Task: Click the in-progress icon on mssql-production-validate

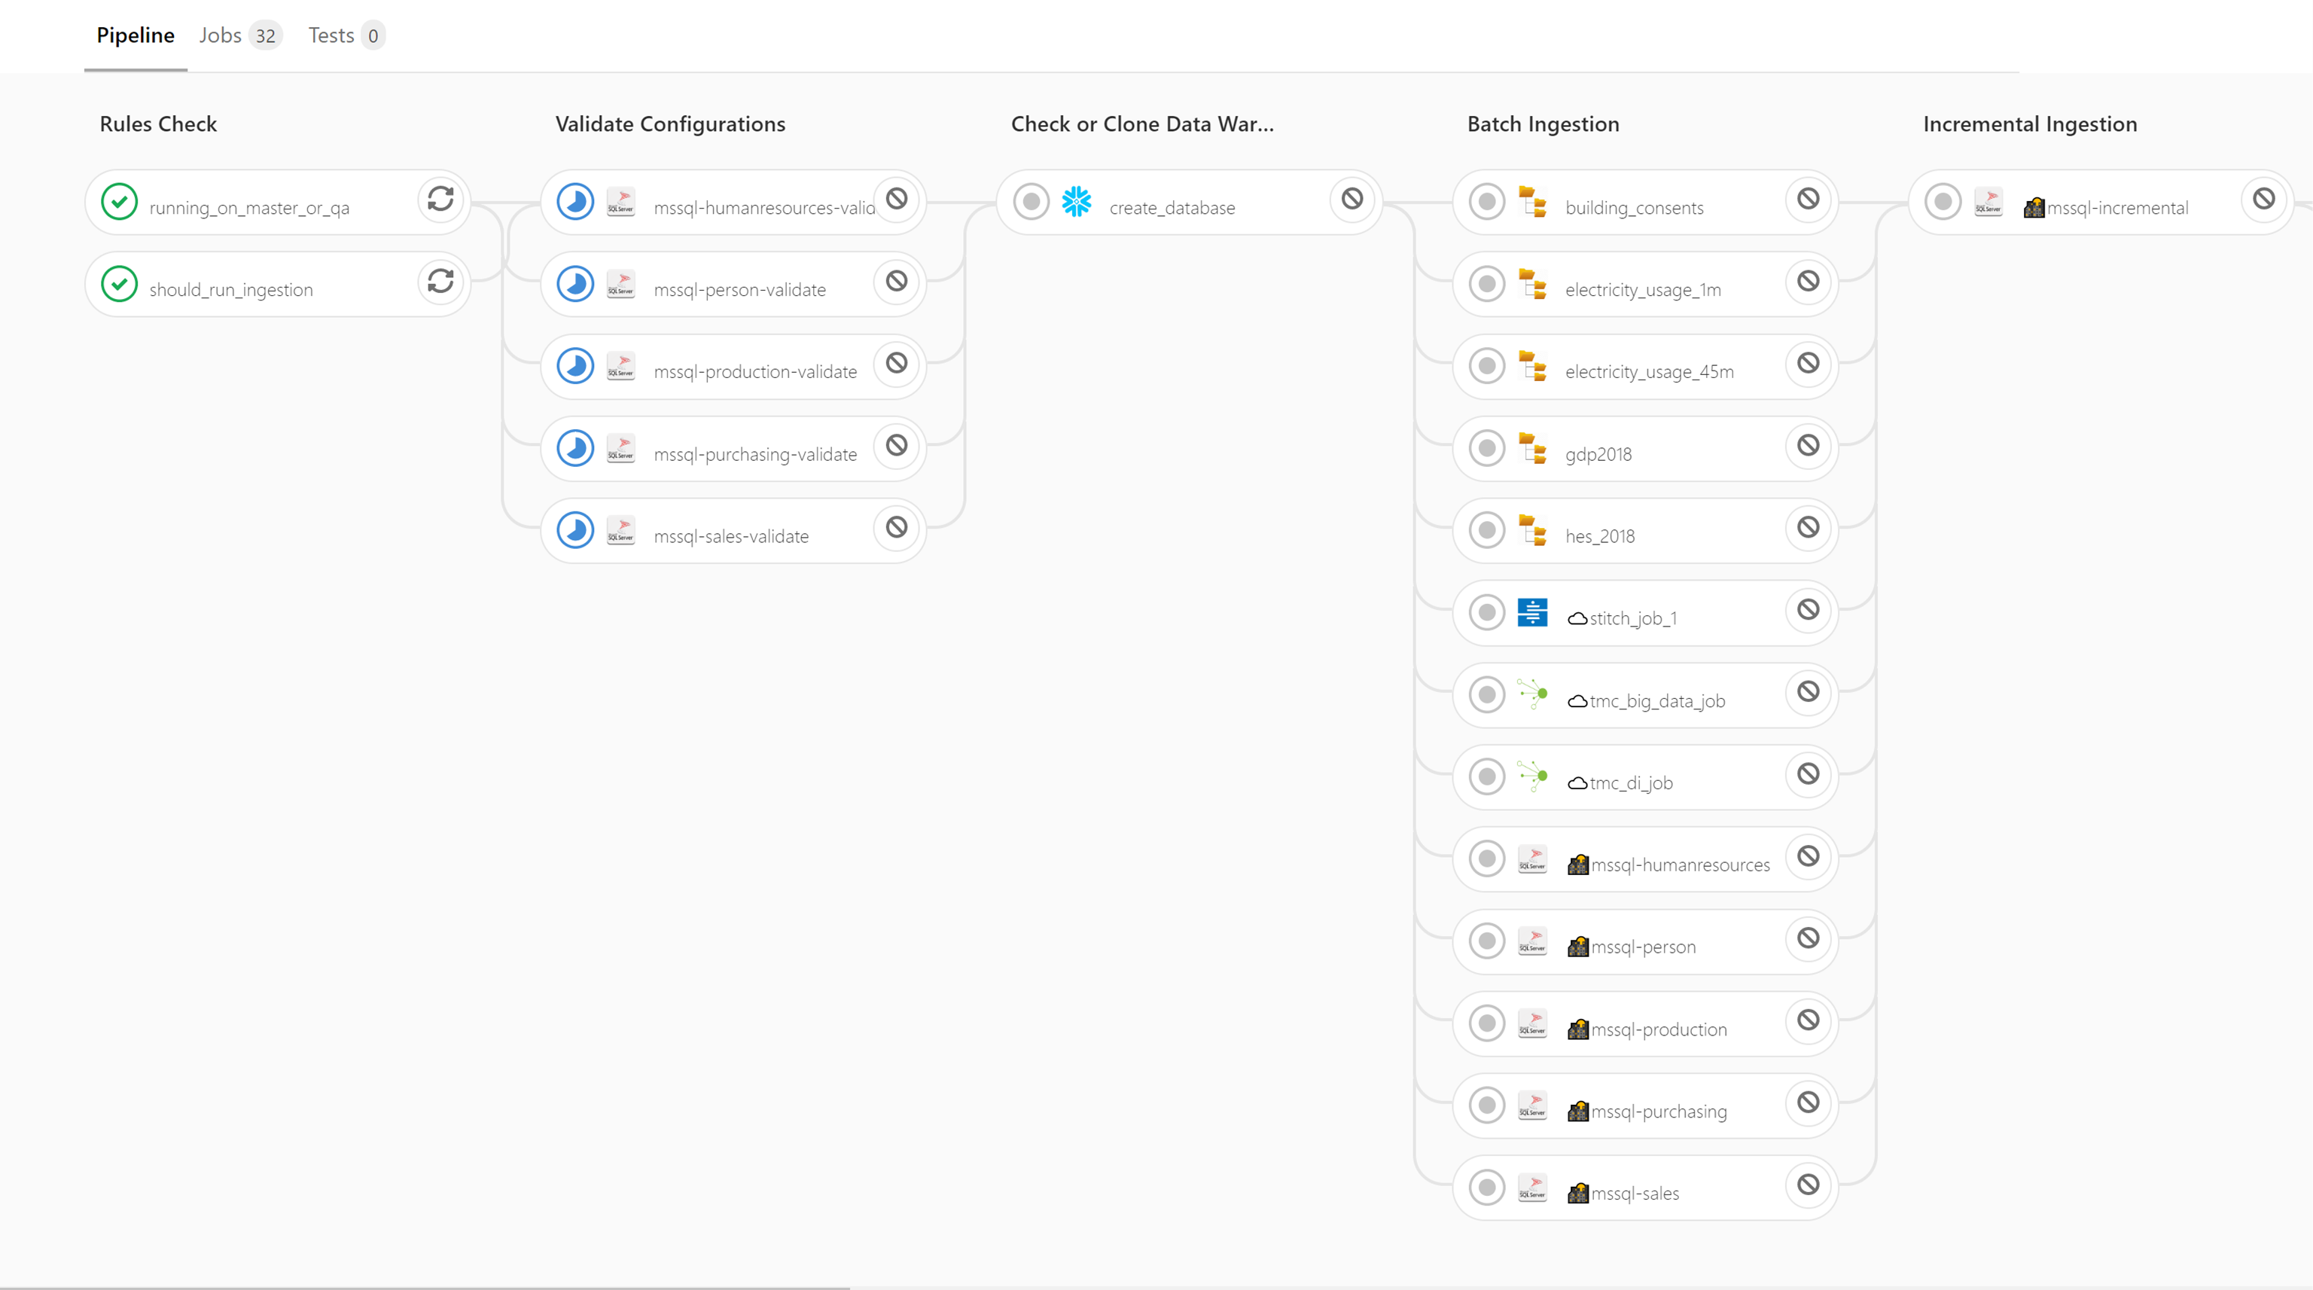Action: point(575,366)
